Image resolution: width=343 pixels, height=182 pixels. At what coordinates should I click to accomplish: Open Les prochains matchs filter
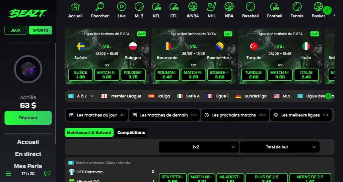point(235,115)
